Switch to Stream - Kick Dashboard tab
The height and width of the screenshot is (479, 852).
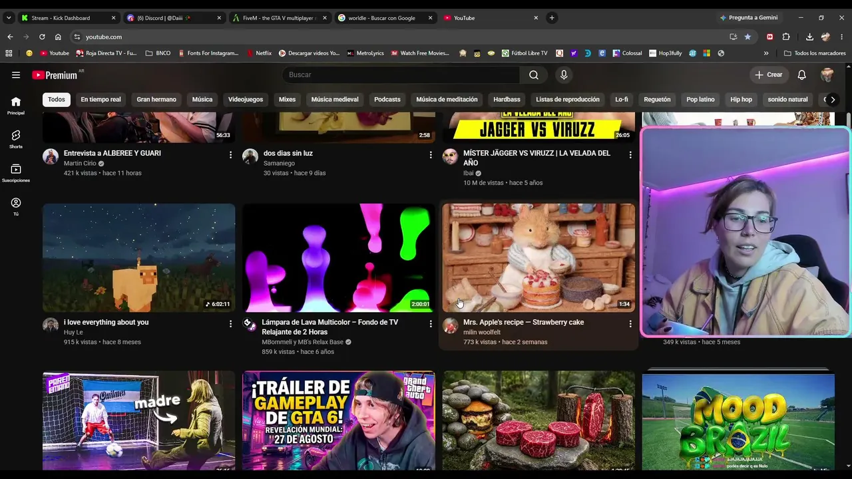click(x=69, y=18)
